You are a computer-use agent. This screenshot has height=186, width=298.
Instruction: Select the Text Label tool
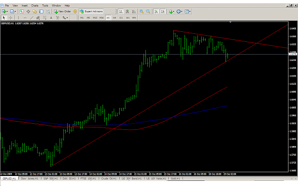pos(57,18)
